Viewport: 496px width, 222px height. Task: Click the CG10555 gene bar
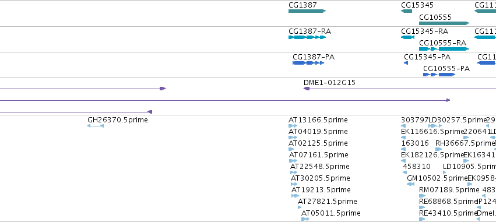coord(444,23)
